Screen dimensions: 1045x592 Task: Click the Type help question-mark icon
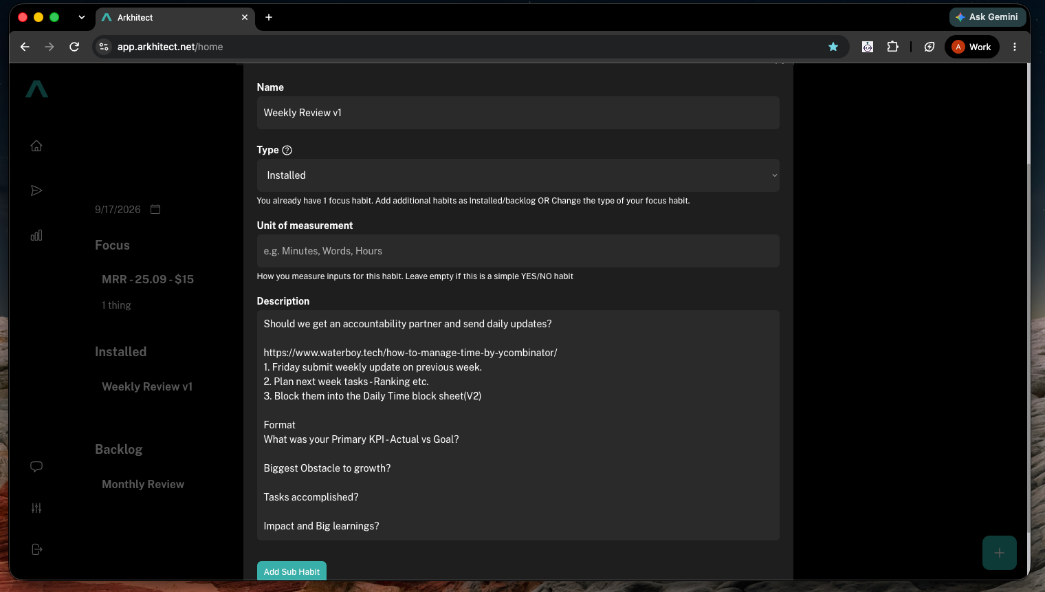(x=287, y=150)
